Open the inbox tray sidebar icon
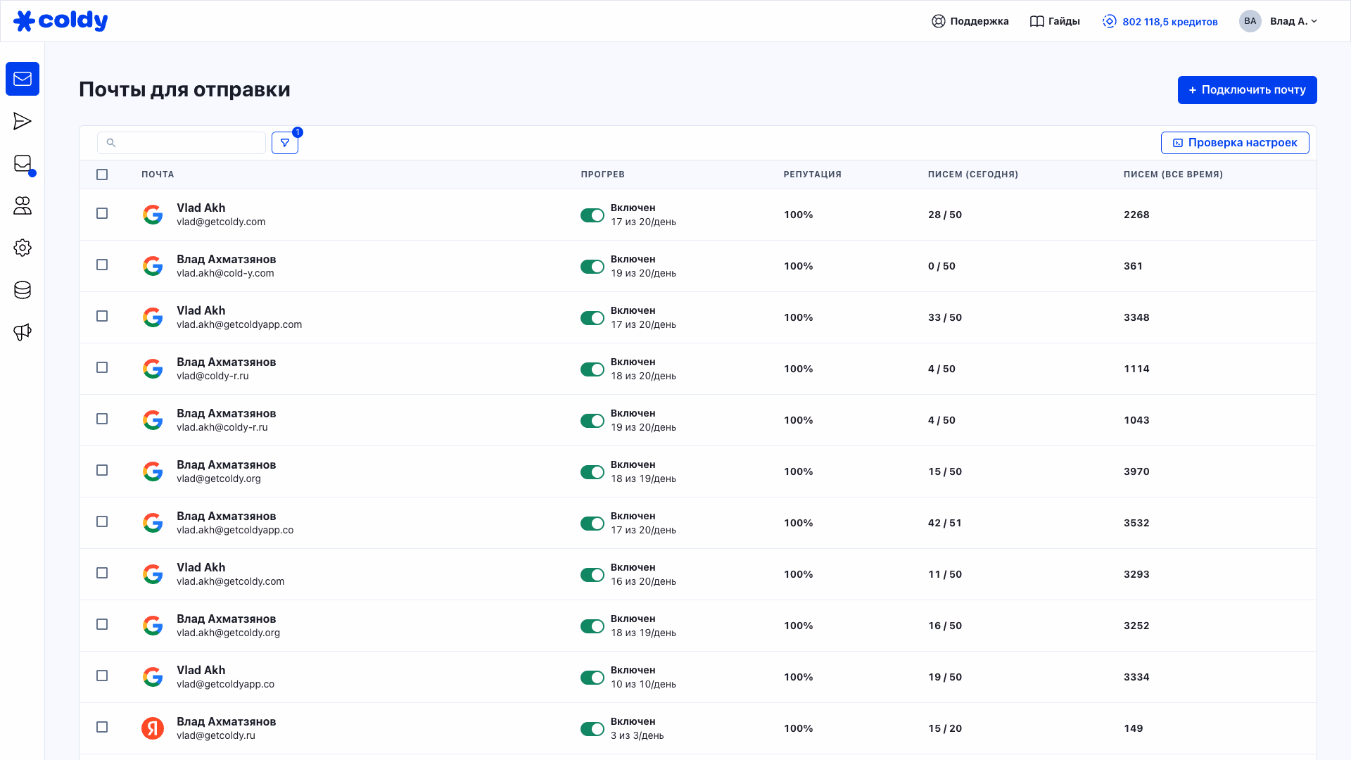This screenshot has width=1351, height=760. pyautogui.click(x=23, y=163)
